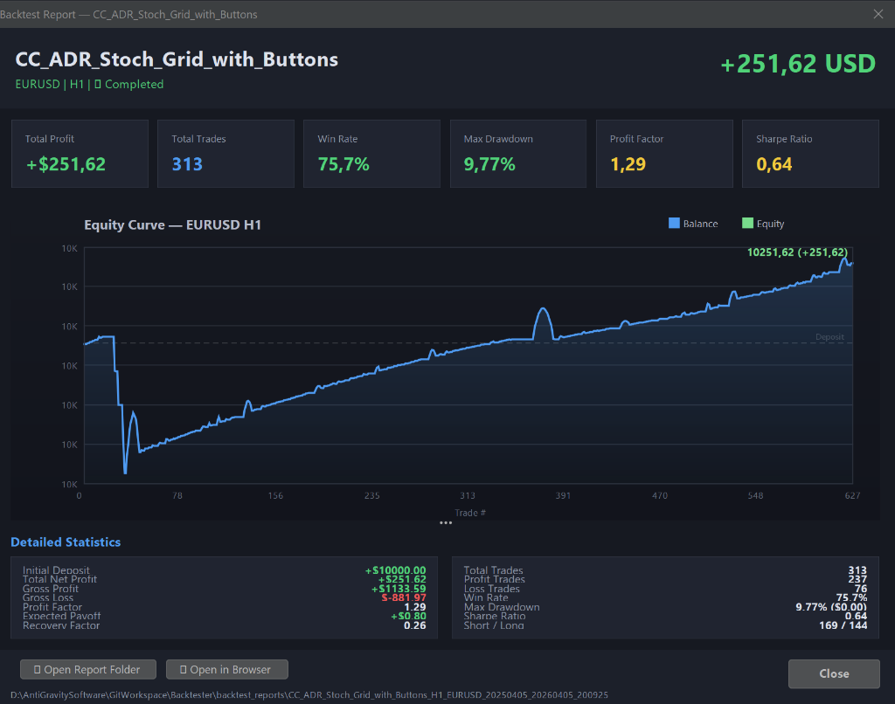Select the Total Profit stat tile

tap(80, 153)
